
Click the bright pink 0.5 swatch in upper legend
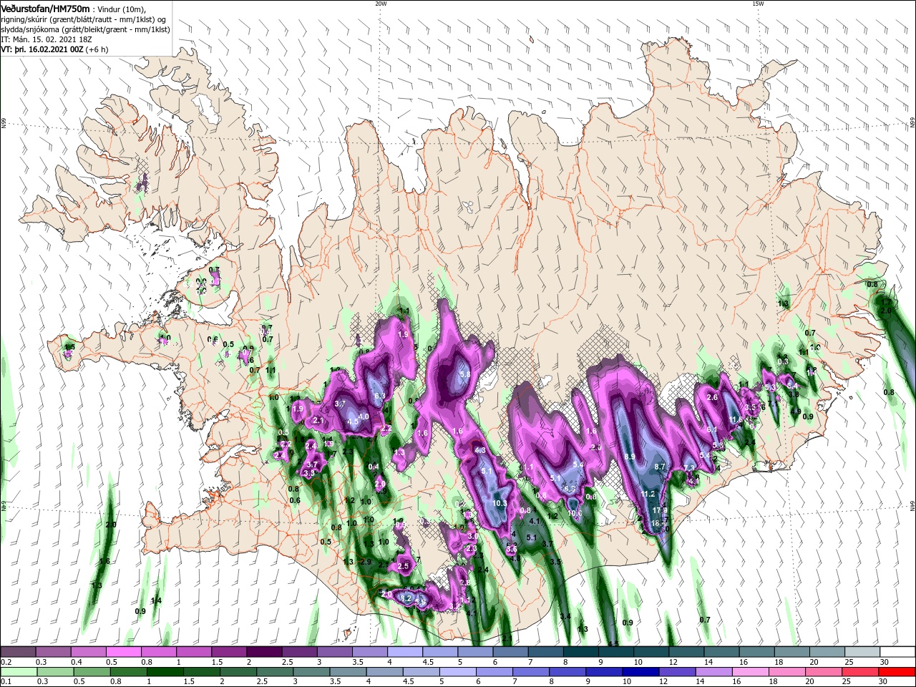click(123, 651)
